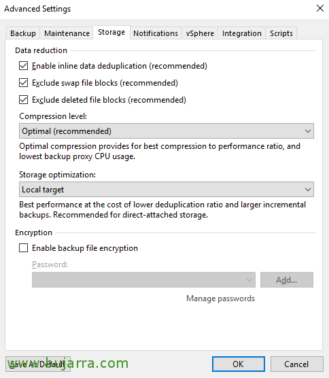Expand the Compression level dropdown
Image resolution: width=329 pixels, height=378 pixels.
tap(167, 131)
